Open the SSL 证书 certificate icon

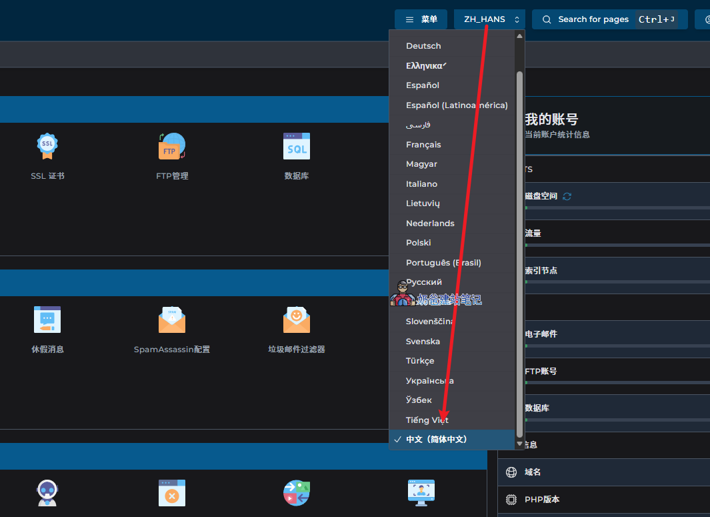click(x=47, y=145)
